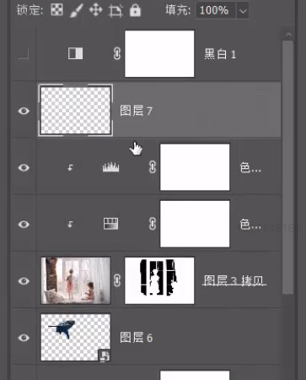Viewport: 306px width, 380px height.
Task: Select the 黑白 1 layer mask thumbnail
Action: click(159, 54)
